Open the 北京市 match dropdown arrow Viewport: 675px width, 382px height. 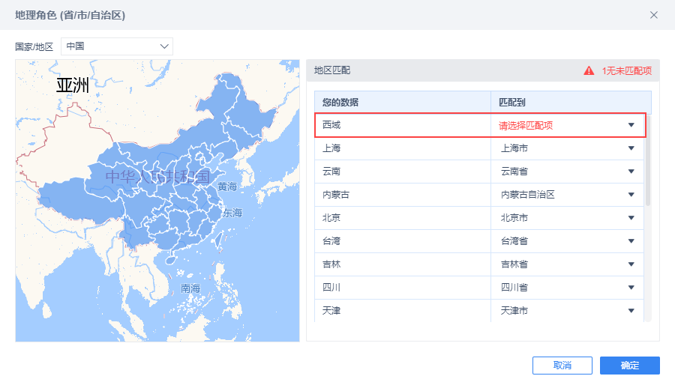coord(631,218)
